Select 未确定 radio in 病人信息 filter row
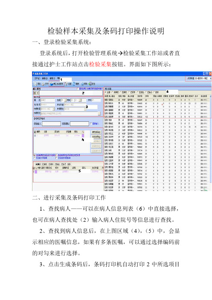 click(112, 92)
